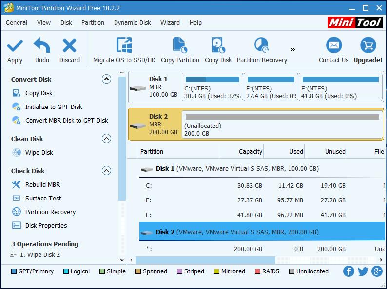
Task: Select the F: row in partition list
Action: [262, 215]
